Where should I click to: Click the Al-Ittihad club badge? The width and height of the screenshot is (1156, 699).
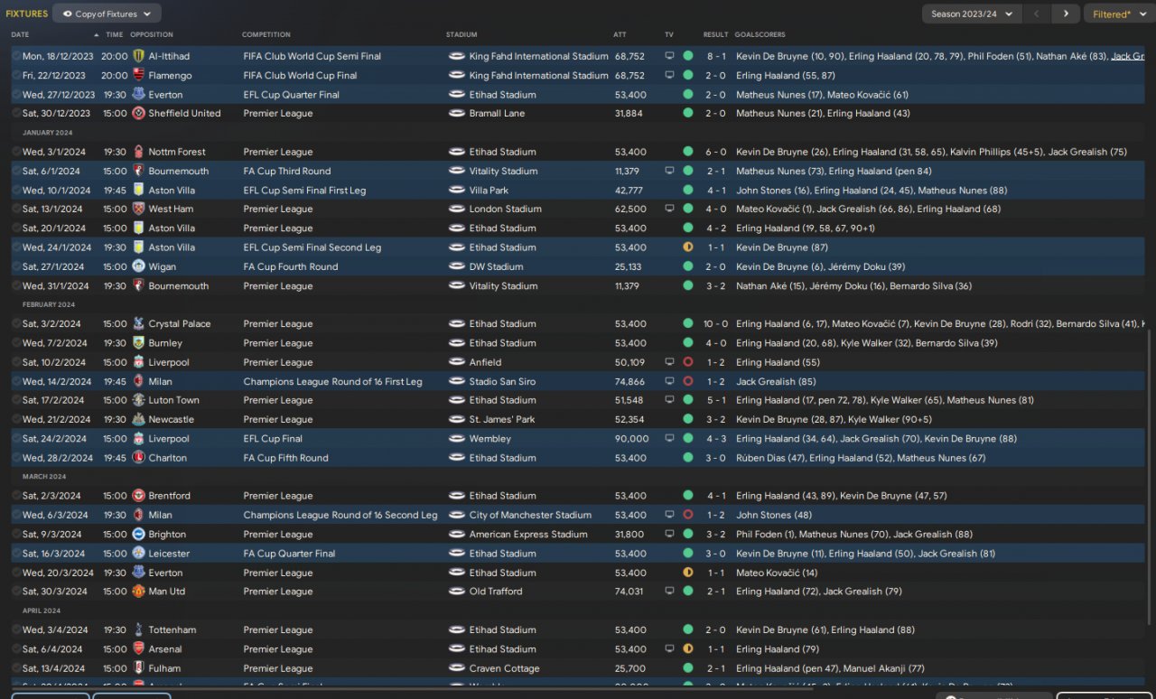[x=138, y=56]
